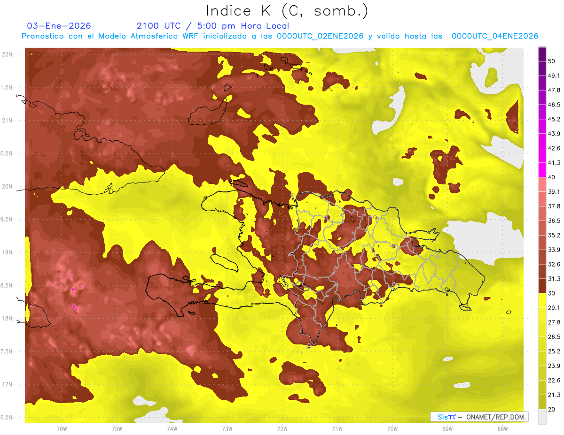
Task: Click the colorbar value "29.1"
Action: [554, 308]
